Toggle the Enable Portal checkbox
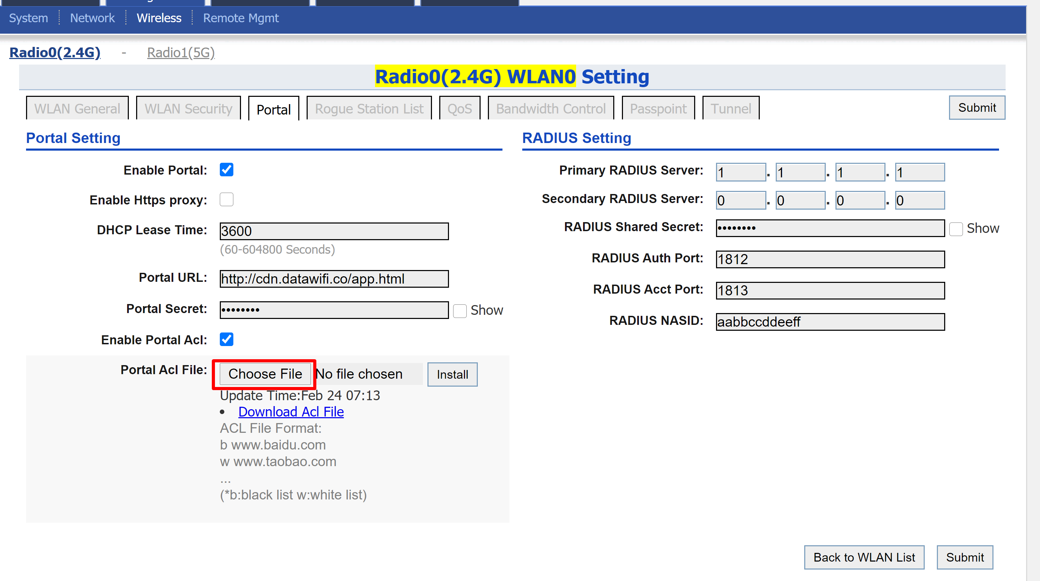This screenshot has width=1040, height=581. point(226,170)
